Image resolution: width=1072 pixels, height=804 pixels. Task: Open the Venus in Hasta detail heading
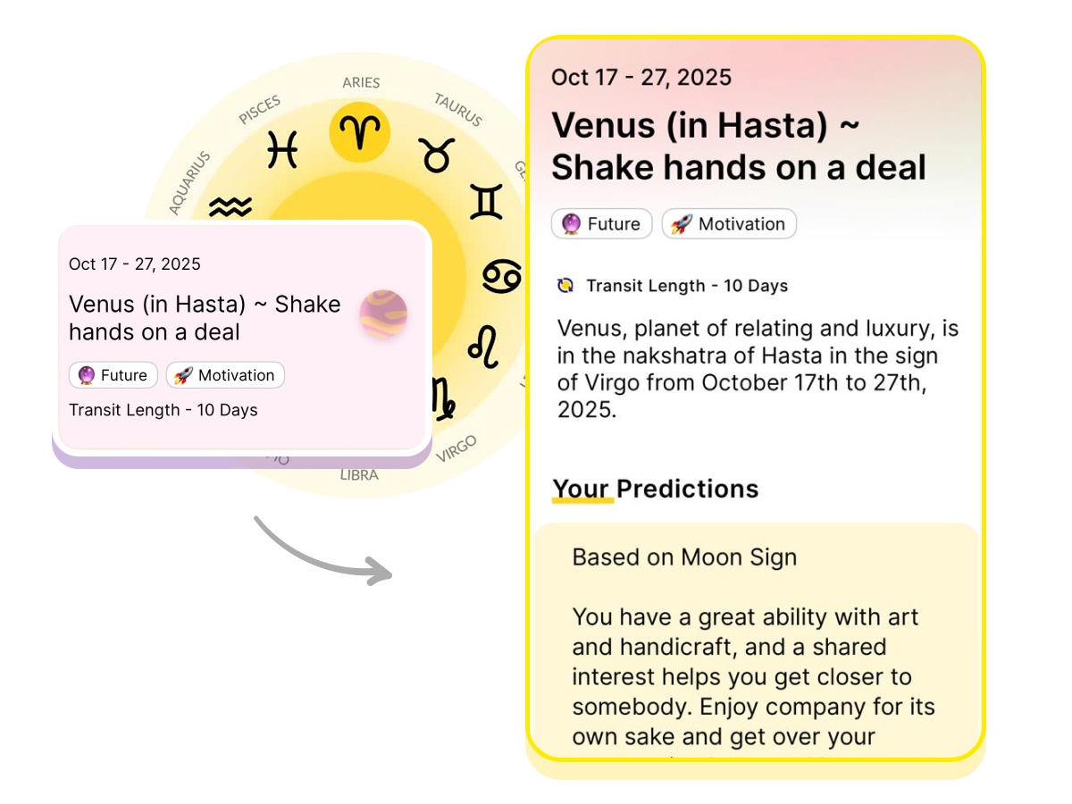coord(738,146)
